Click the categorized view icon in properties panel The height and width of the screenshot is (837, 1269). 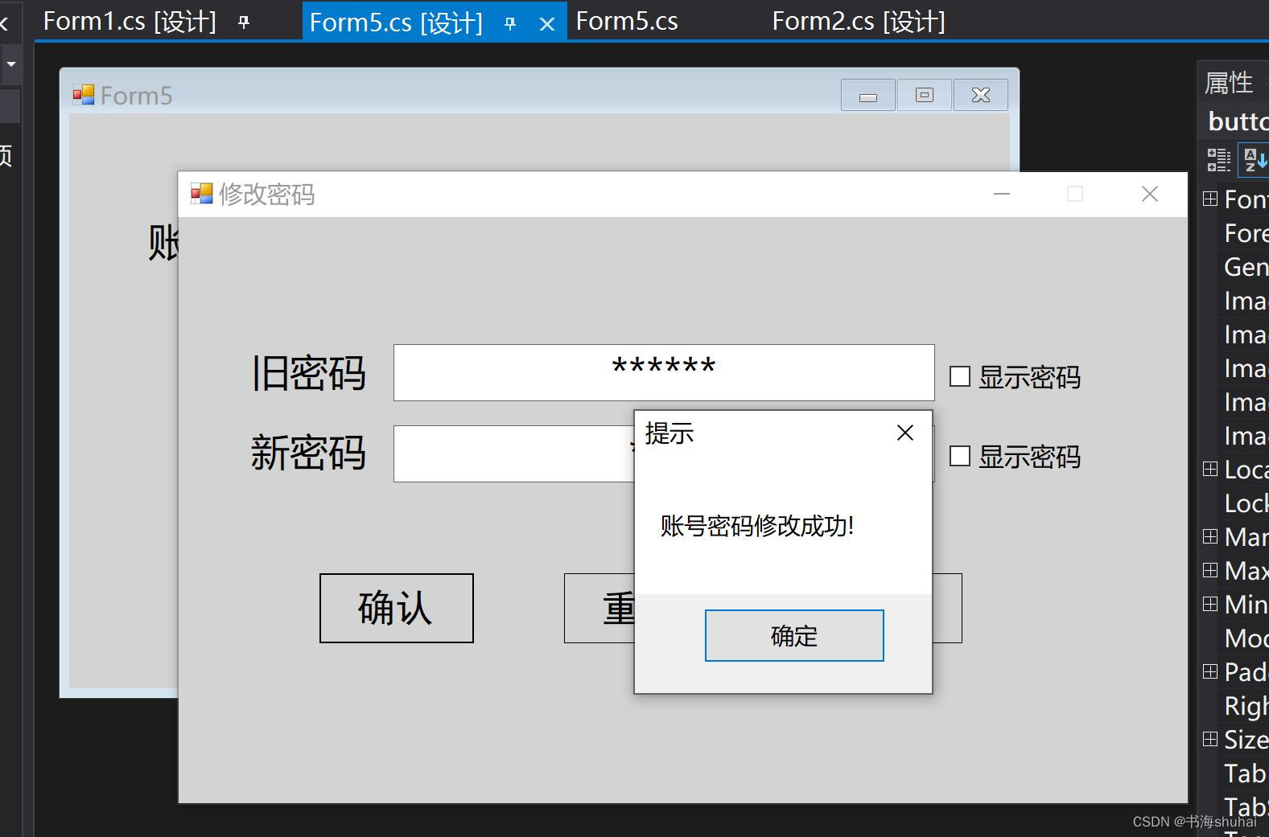1218,159
